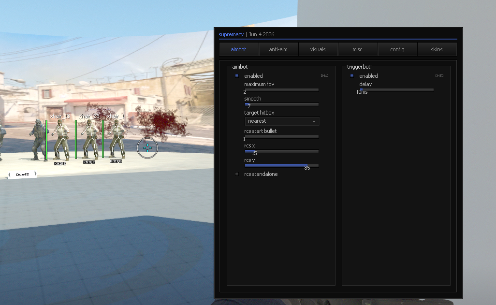
Task: Click the Jun 4 2026 date text
Action: pyautogui.click(x=262, y=34)
